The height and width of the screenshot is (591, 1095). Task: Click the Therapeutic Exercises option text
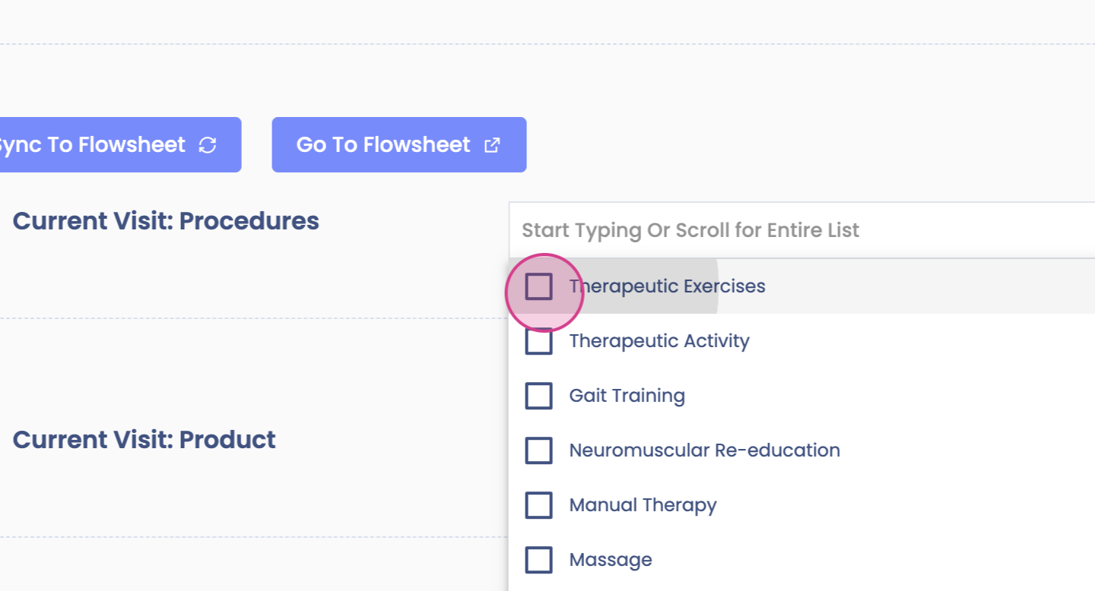[x=668, y=286]
